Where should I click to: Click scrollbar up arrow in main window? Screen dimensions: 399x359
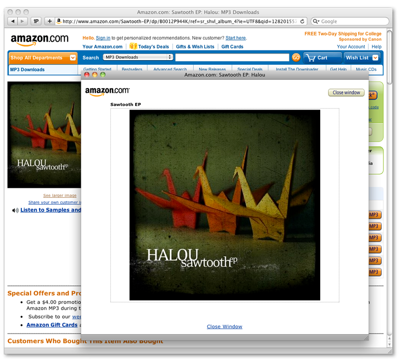pos(389,339)
